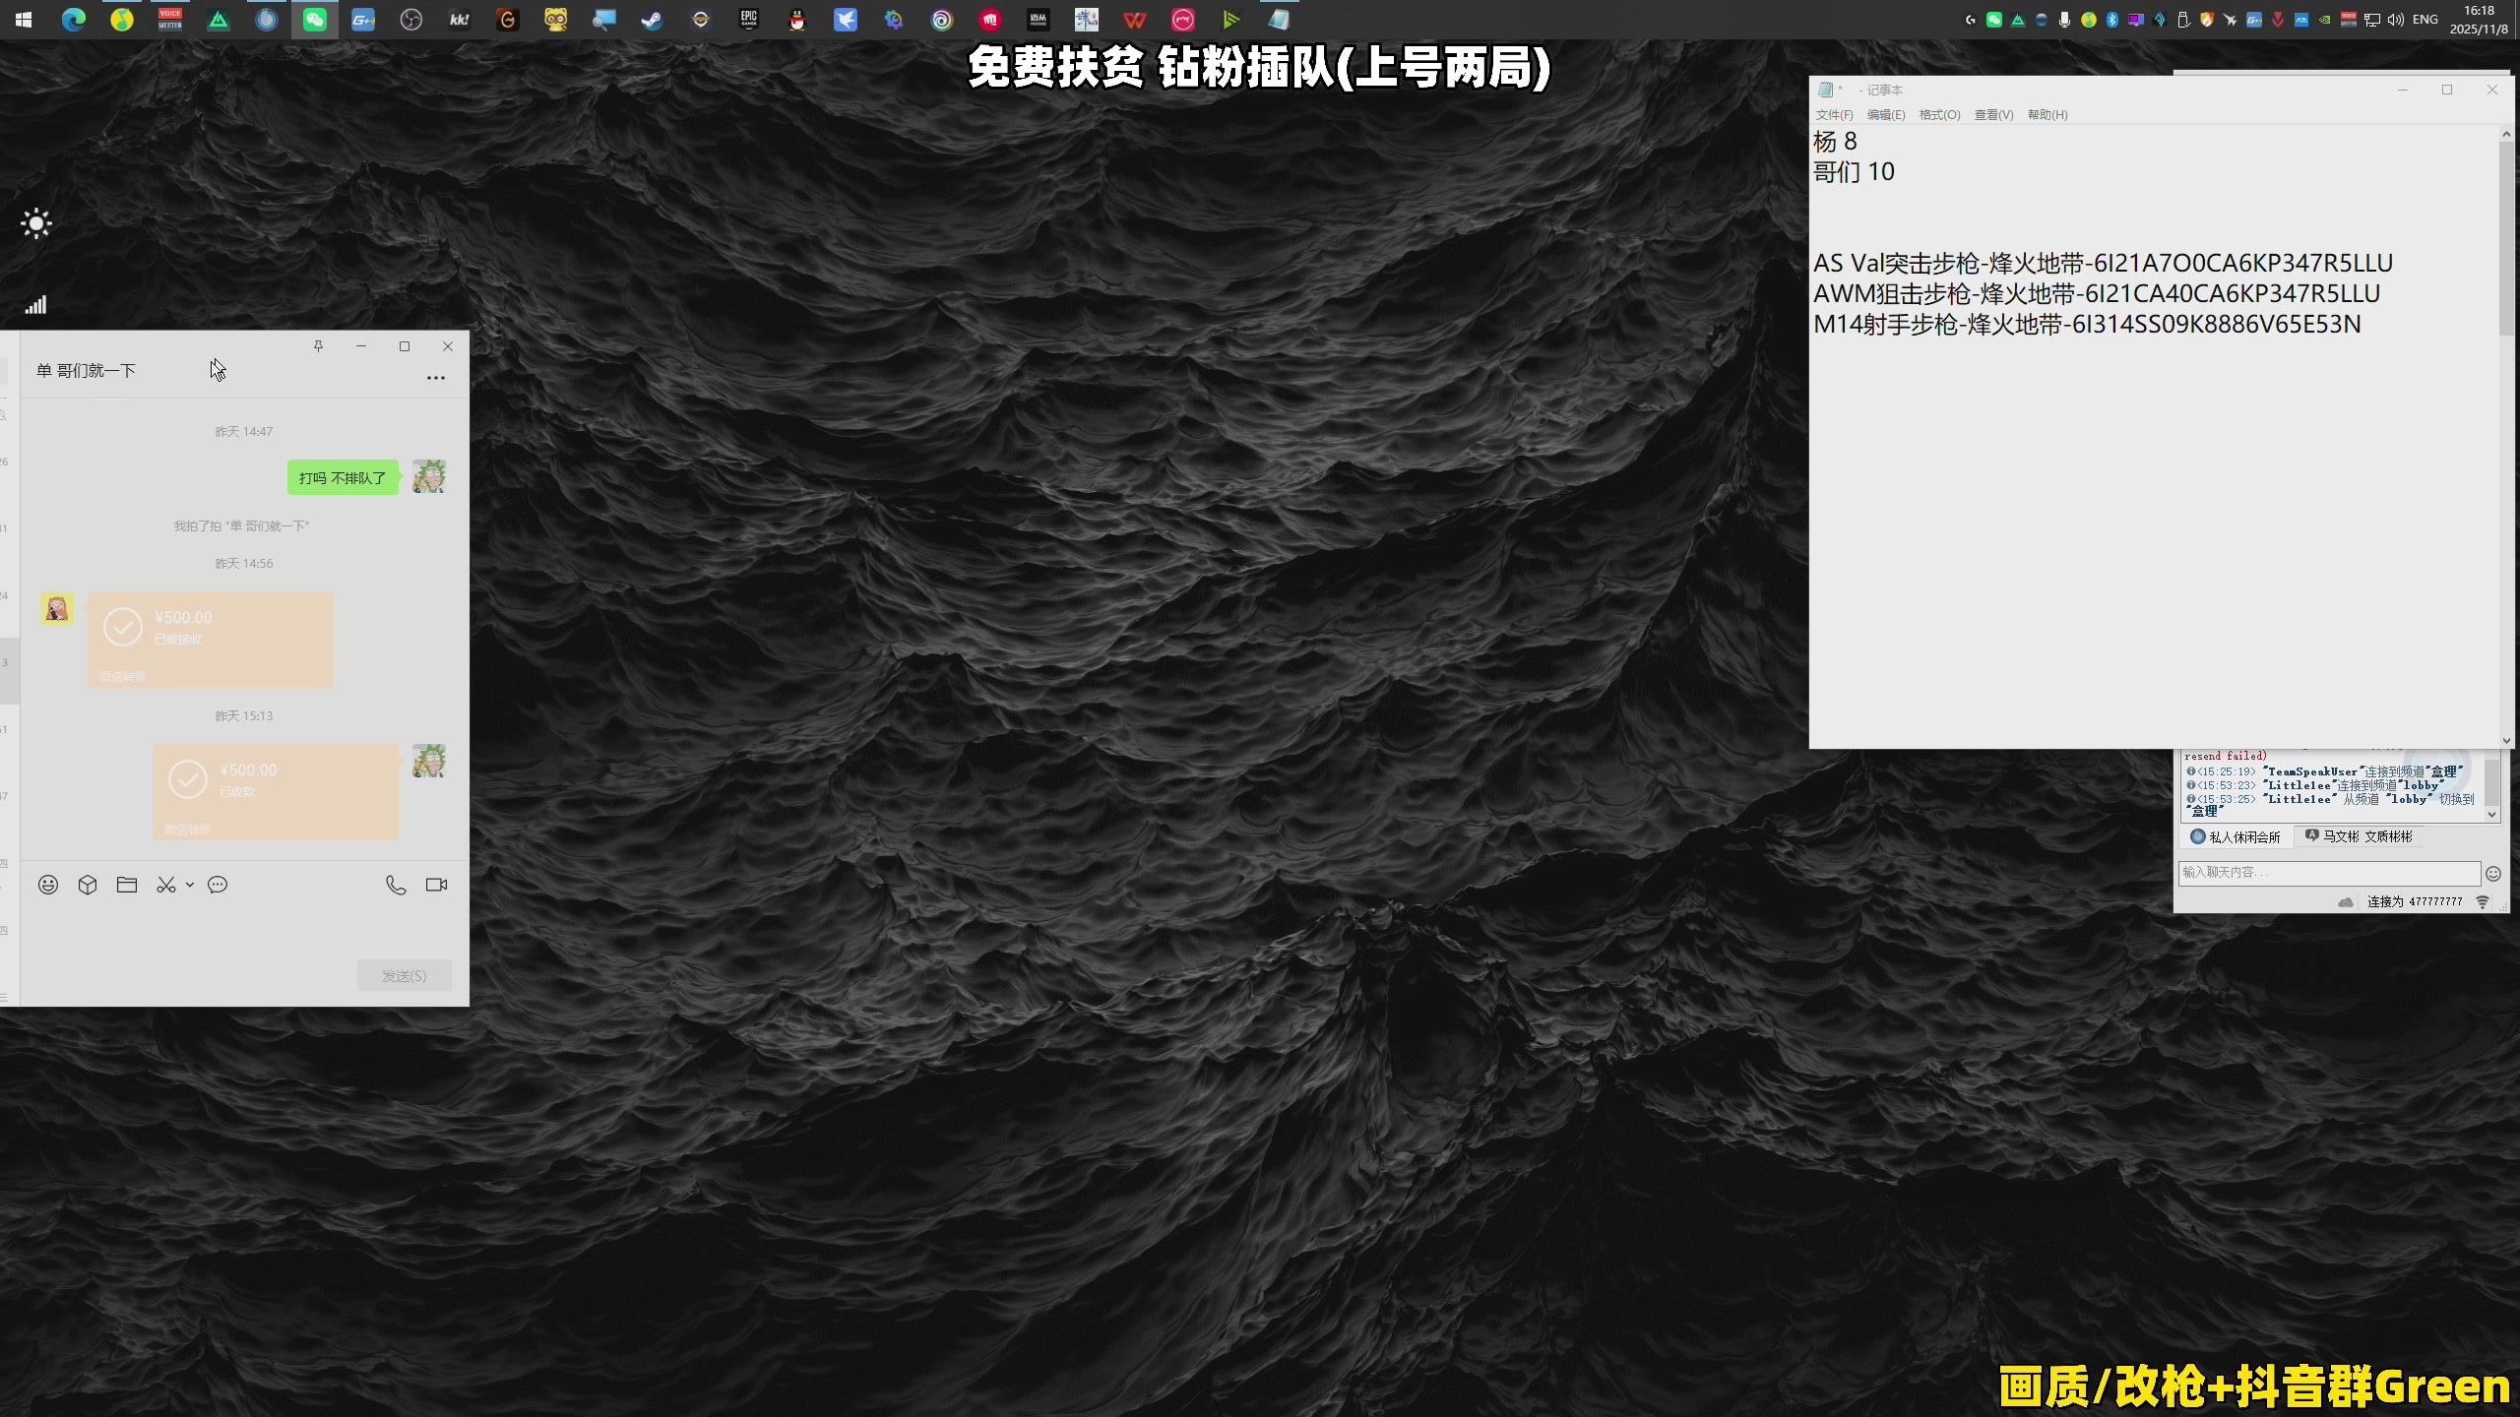Expand screenshot options dropdown arrow

click(x=190, y=885)
